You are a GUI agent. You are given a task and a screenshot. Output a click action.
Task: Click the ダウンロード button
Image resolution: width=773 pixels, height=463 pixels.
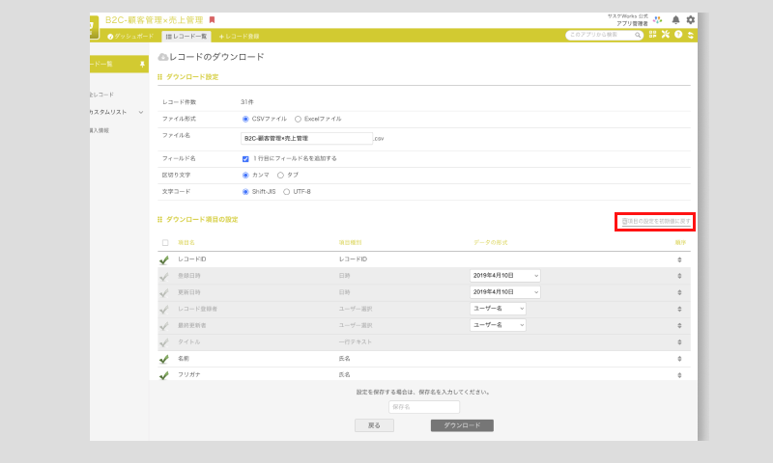tap(462, 425)
